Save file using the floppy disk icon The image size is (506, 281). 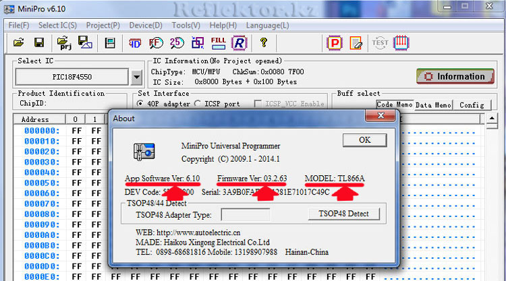(x=39, y=42)
